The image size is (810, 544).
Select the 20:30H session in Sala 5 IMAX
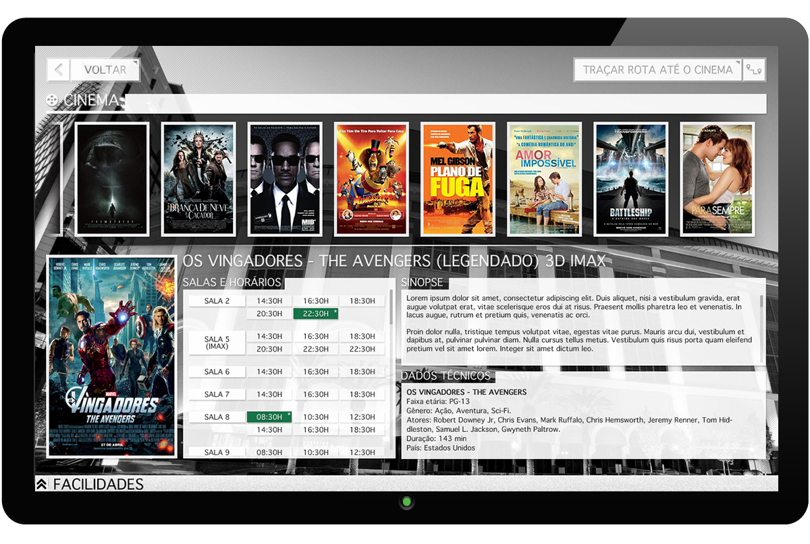[x=269, y=349]
